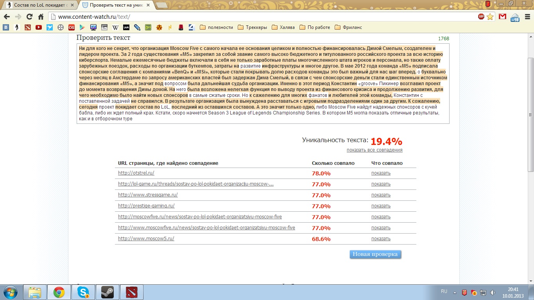Open the Gmail extension icon
This screenshot has height=300, width=534.
click(x=502, y=17)
